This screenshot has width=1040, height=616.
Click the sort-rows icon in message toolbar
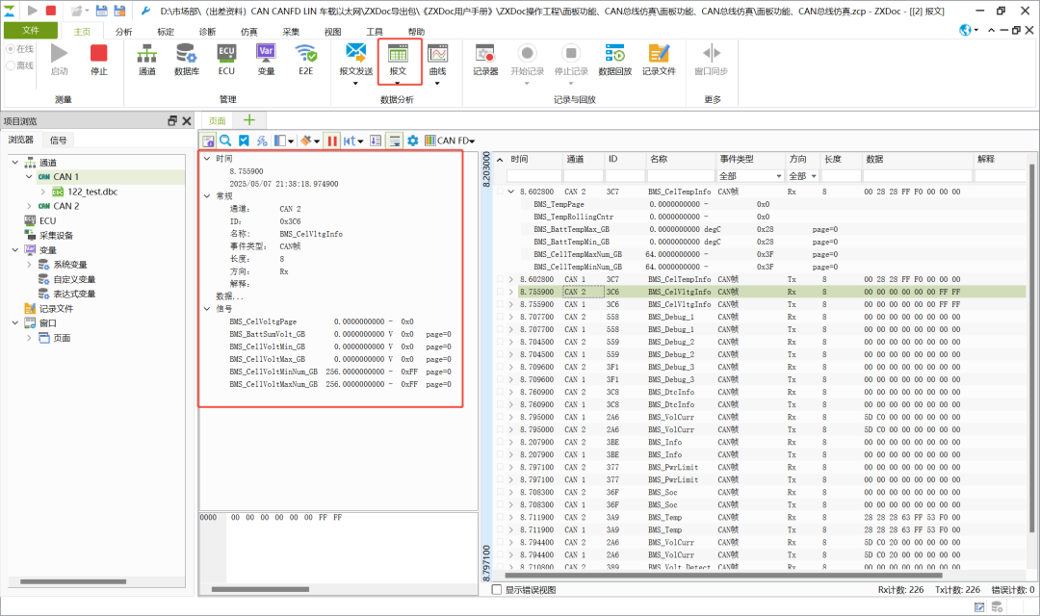(376, 141)
